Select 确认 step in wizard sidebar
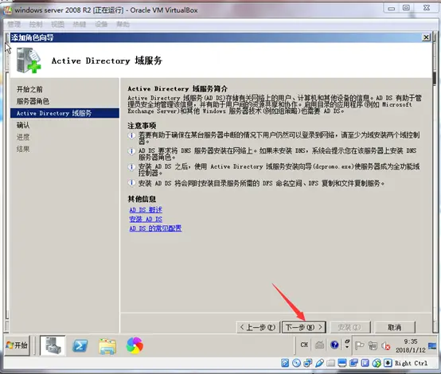Image resolution: width=441 pixels, height=374 pixels. pyautogui.click(x=23, y=125)
